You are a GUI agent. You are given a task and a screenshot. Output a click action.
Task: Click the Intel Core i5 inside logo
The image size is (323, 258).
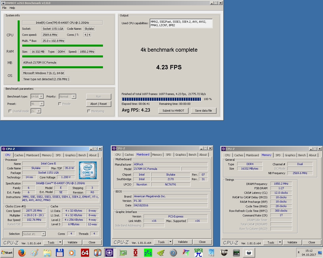88,171
